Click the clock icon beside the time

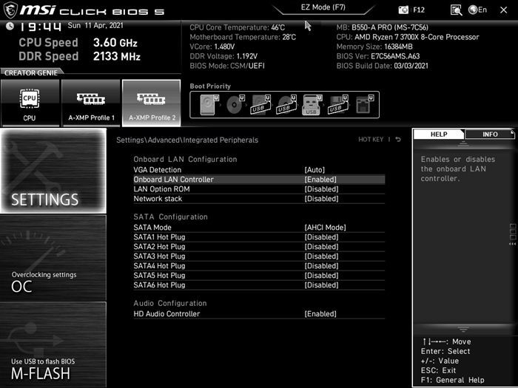coord(10,26)
